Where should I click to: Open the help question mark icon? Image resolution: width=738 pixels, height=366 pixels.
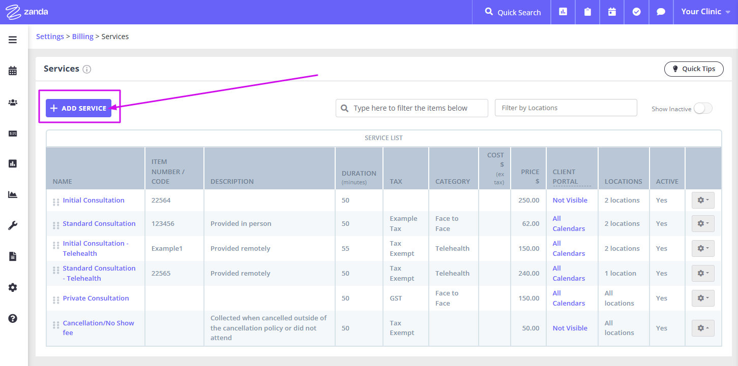pos(13,319)
